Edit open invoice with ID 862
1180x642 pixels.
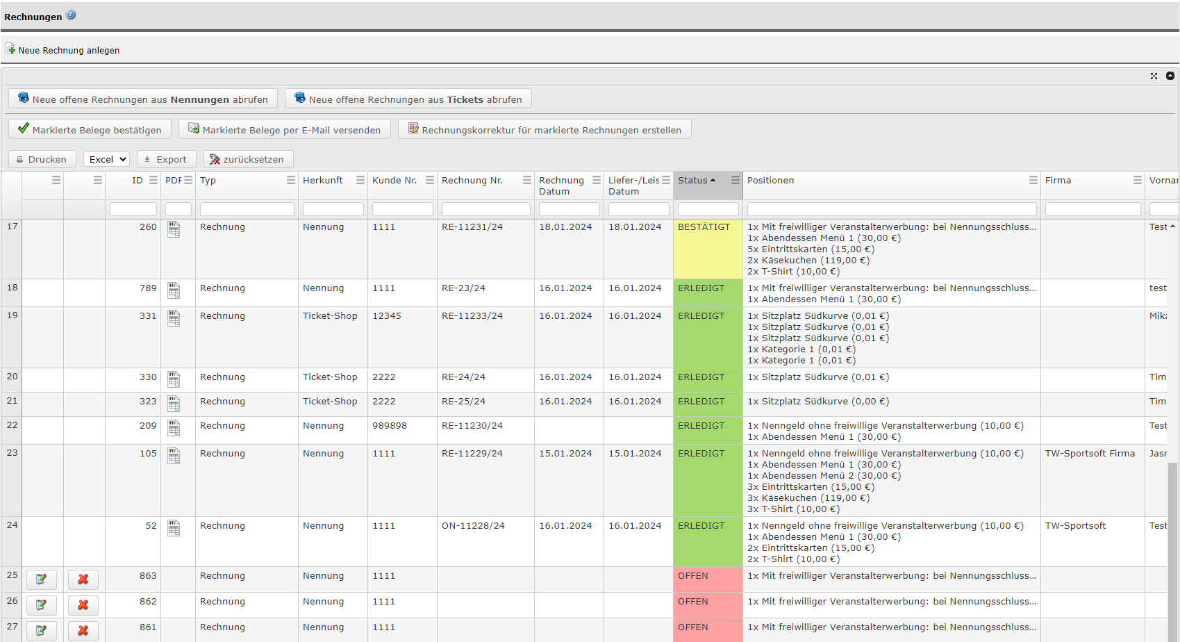coord(42,604)
